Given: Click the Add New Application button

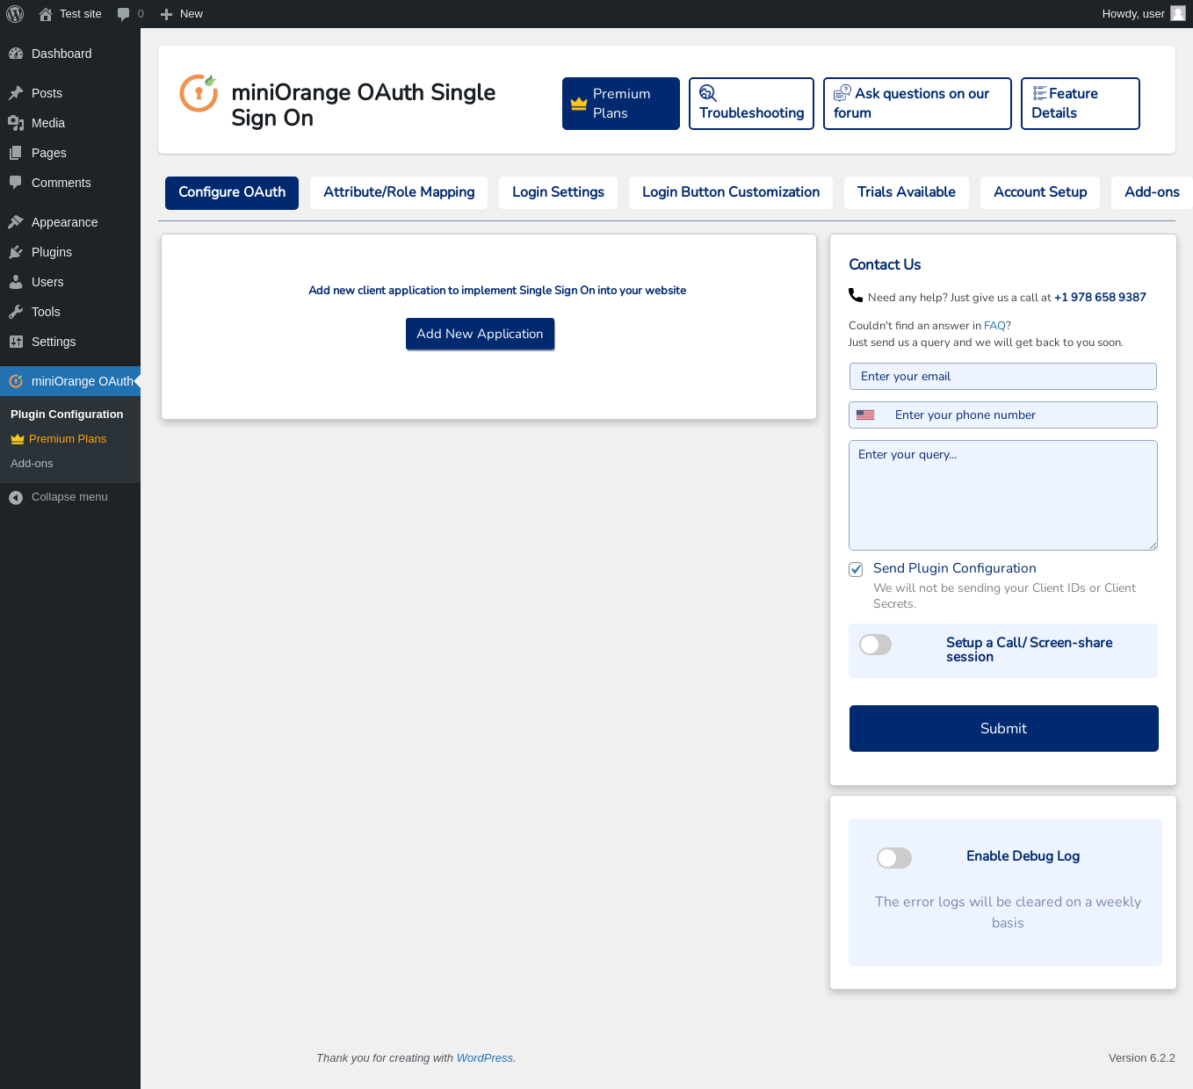Looking at the screenshot, I should point(480,334).
